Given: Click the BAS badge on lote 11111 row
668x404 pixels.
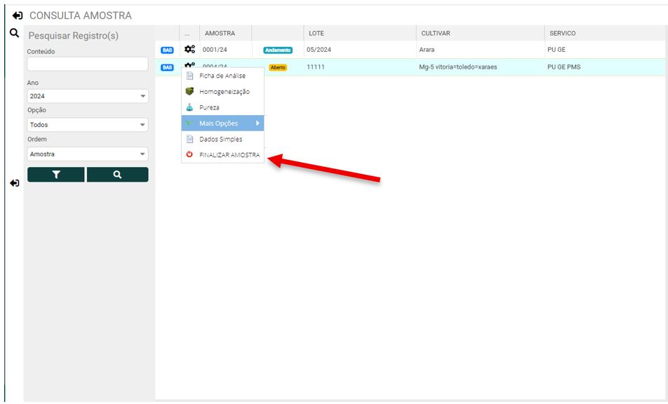Looking at the screenshot, I should coord(167,67).
